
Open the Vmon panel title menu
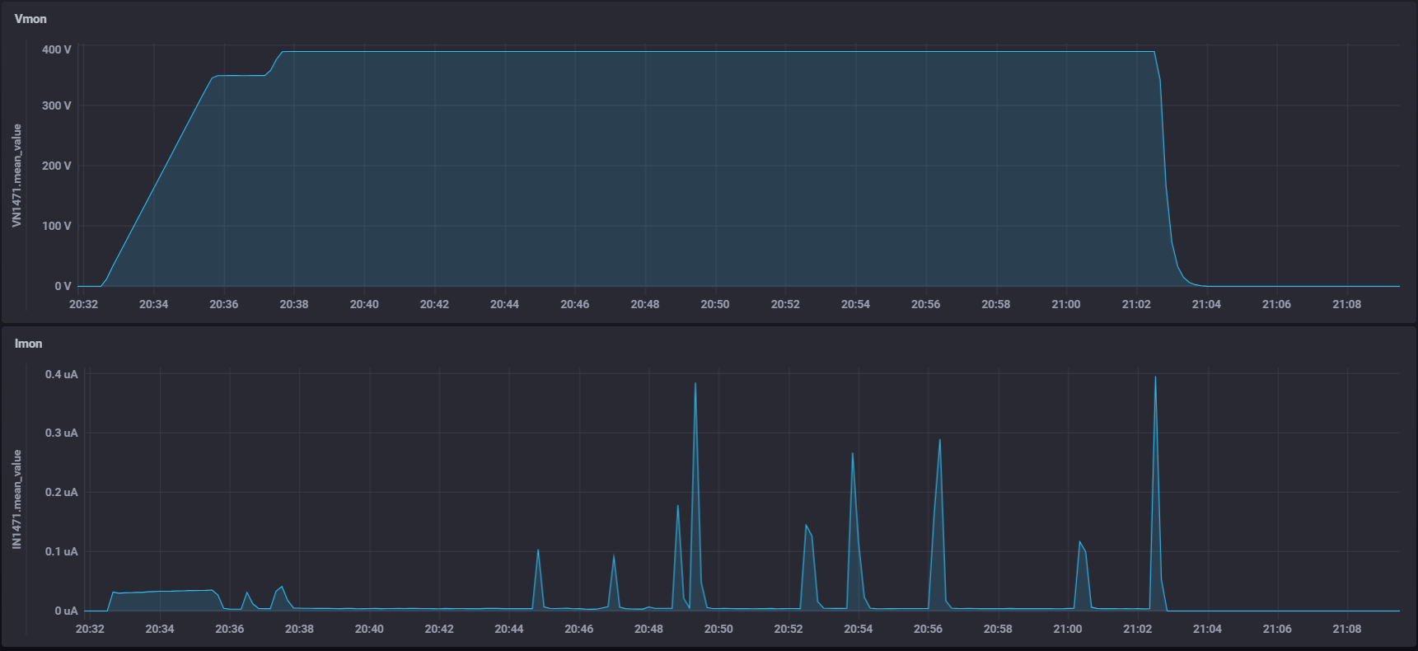30,19
